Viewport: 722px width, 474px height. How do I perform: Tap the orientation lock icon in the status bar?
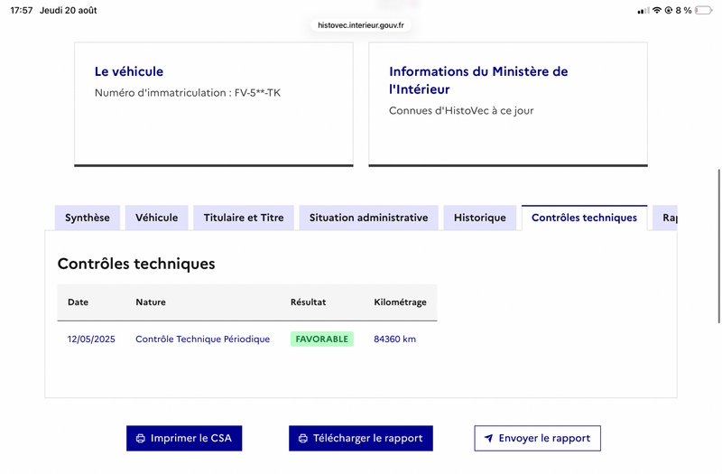tap(669, 10)
